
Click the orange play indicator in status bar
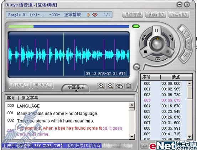point(89,15)
